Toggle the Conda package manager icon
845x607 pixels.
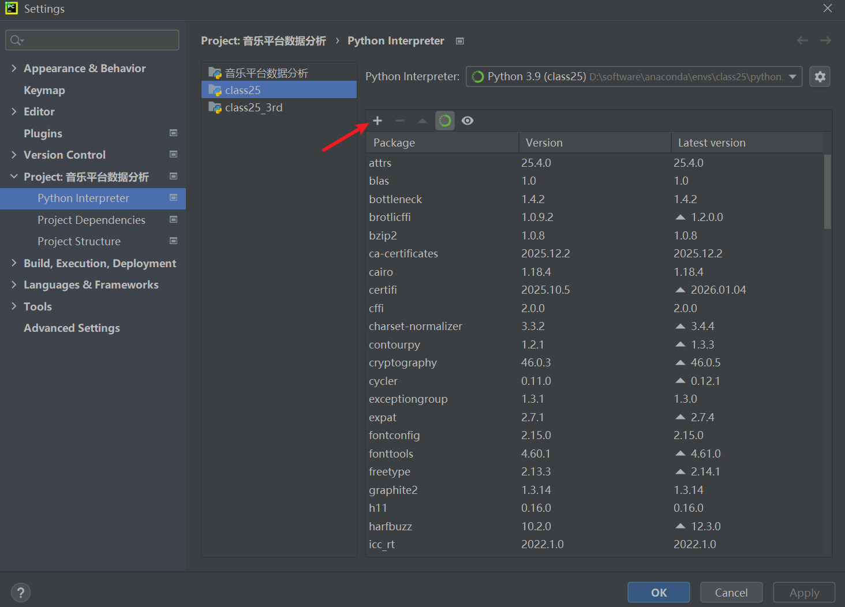tap(445, 121)
